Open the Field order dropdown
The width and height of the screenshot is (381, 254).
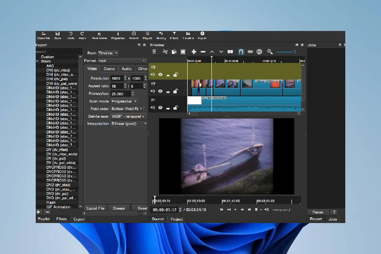tap(127, 109)
